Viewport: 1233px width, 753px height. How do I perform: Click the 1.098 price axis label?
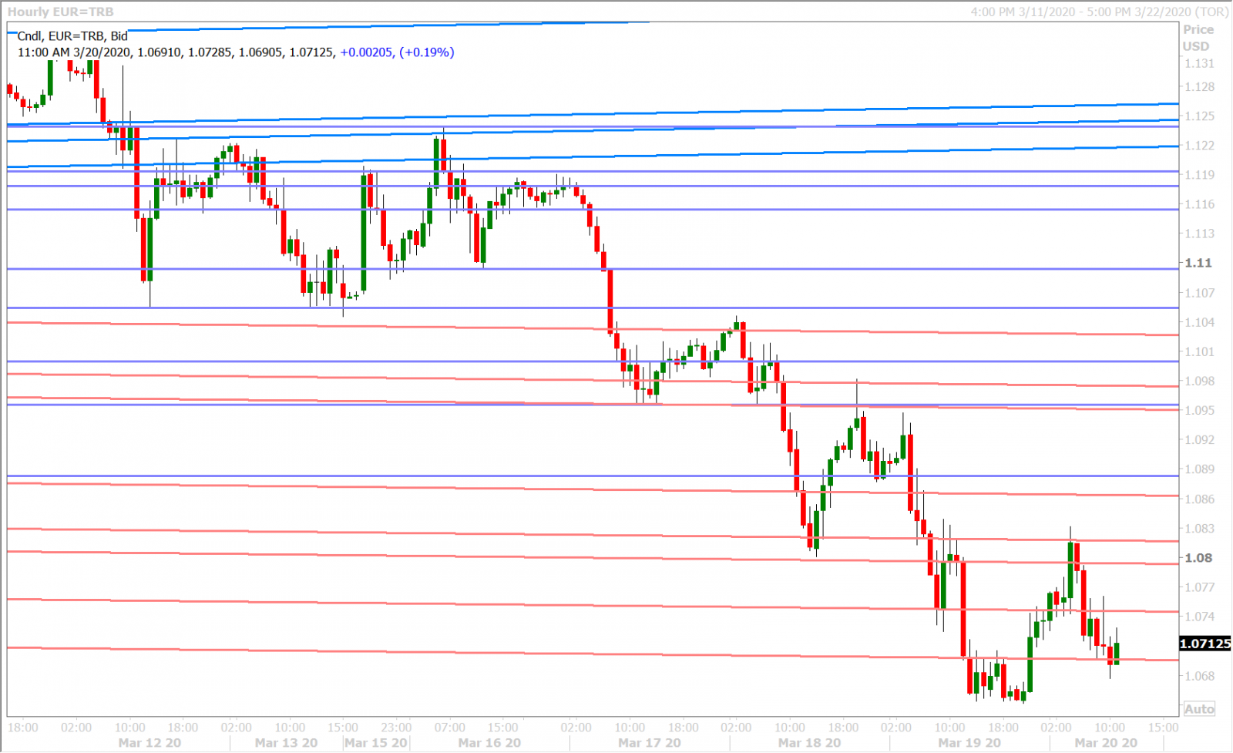tap(1200, 381)
